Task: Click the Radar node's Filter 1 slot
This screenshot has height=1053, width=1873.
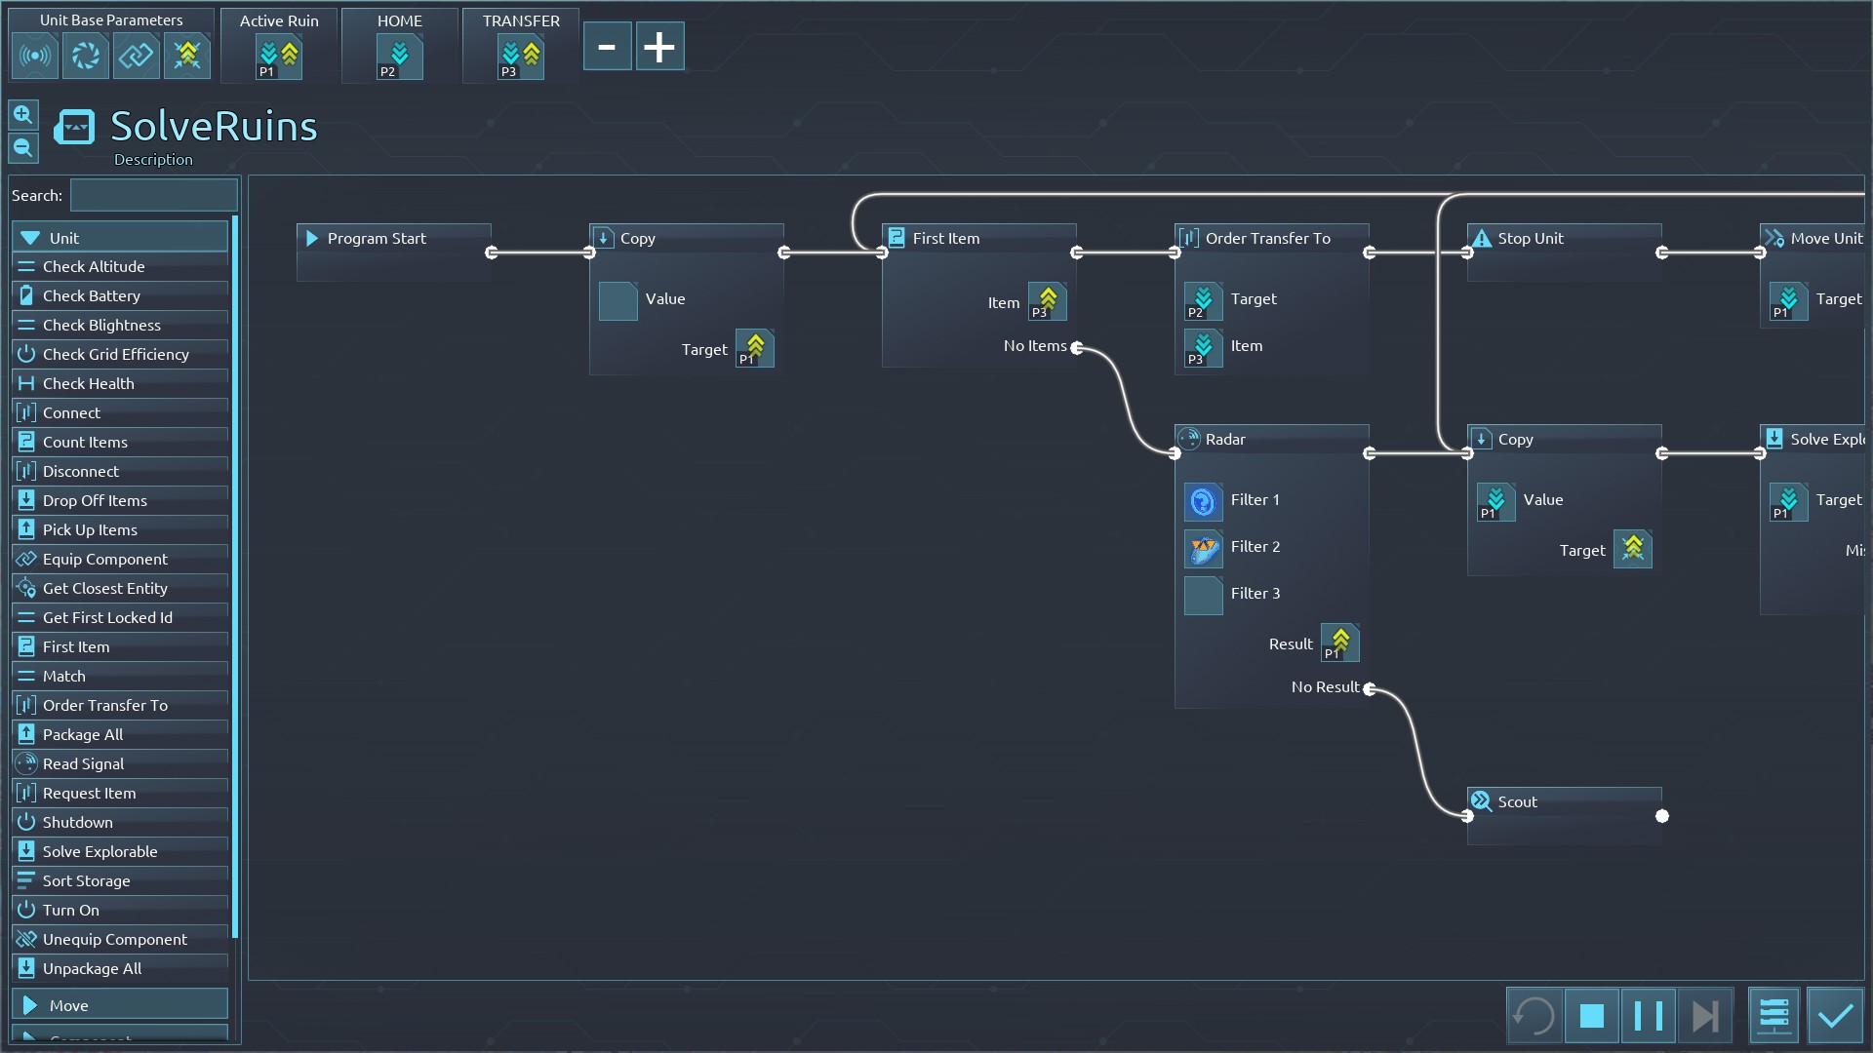Action: click(x=1203, y=501)
